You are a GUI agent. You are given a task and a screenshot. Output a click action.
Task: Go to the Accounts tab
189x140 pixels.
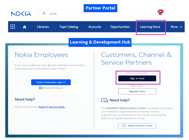[95, 27]
